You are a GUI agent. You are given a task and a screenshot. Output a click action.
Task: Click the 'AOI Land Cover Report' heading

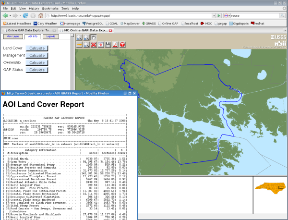[43, 104]
